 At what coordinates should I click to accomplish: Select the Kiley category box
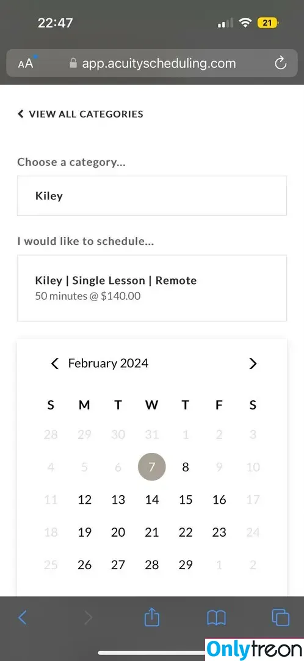pos(152,196)
